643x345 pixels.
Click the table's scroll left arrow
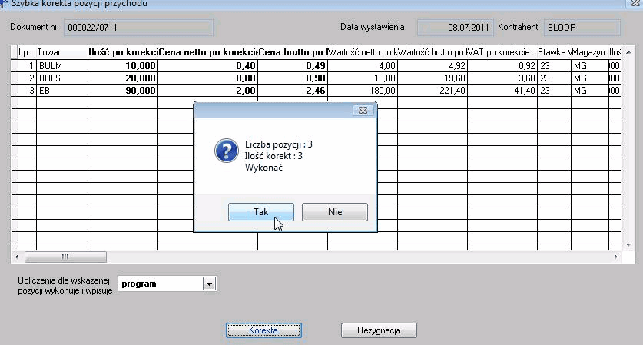(x=17, y=257)
